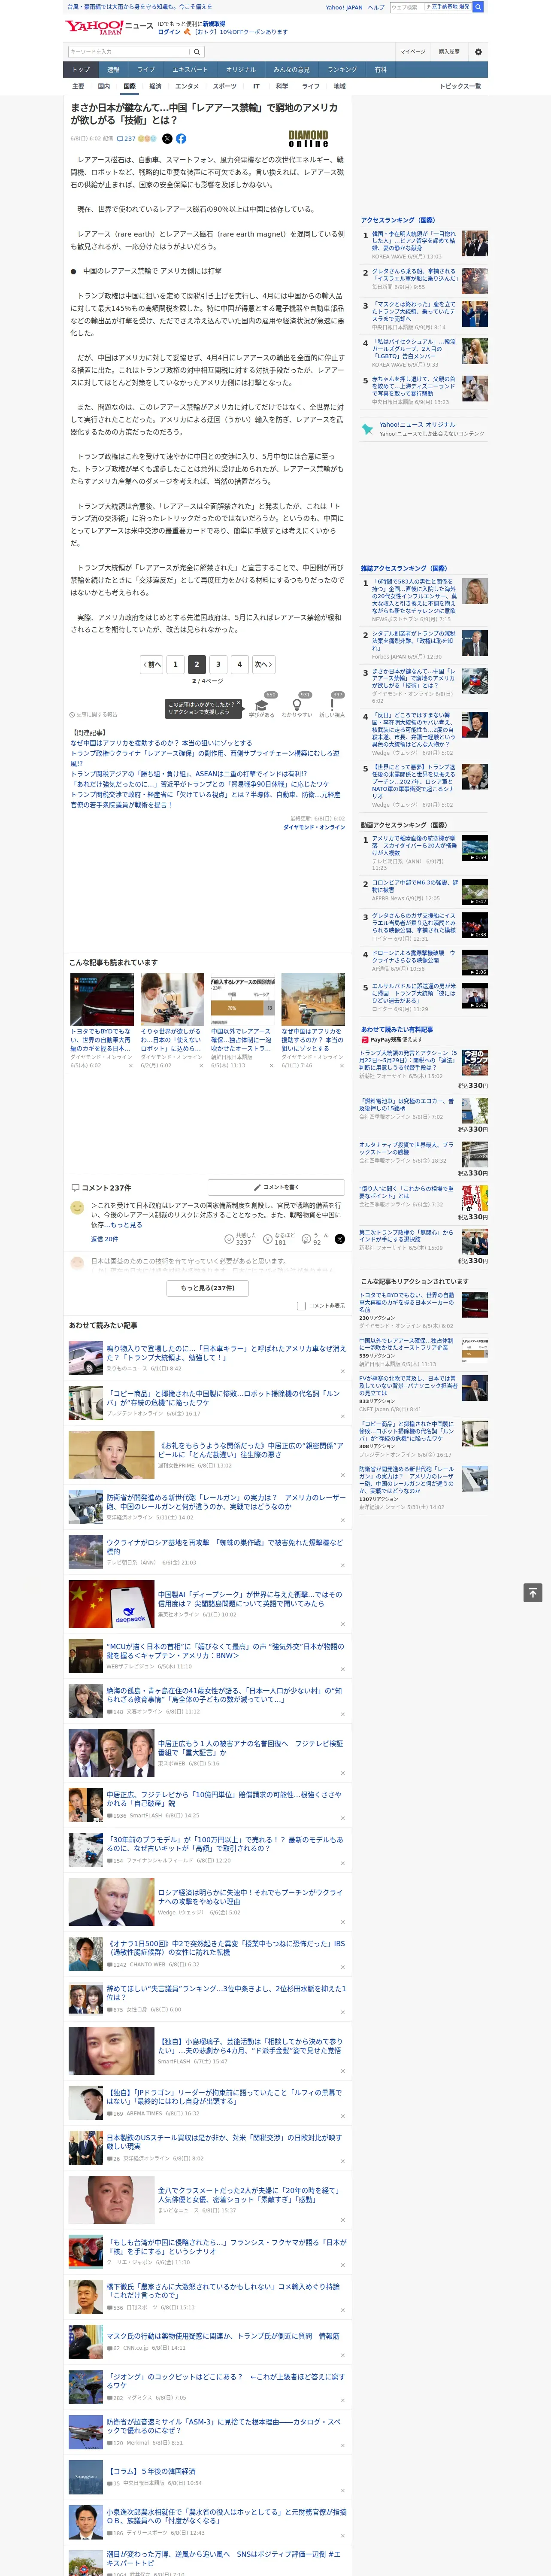Click the Yahoo! JAPAN News logo
This screenshot has width=551, height=2576.
tap(109, 27)
